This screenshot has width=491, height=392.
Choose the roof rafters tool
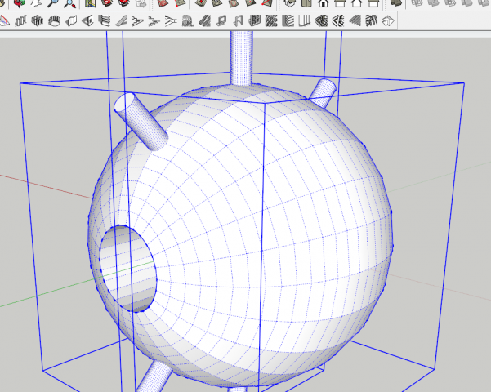355,21
